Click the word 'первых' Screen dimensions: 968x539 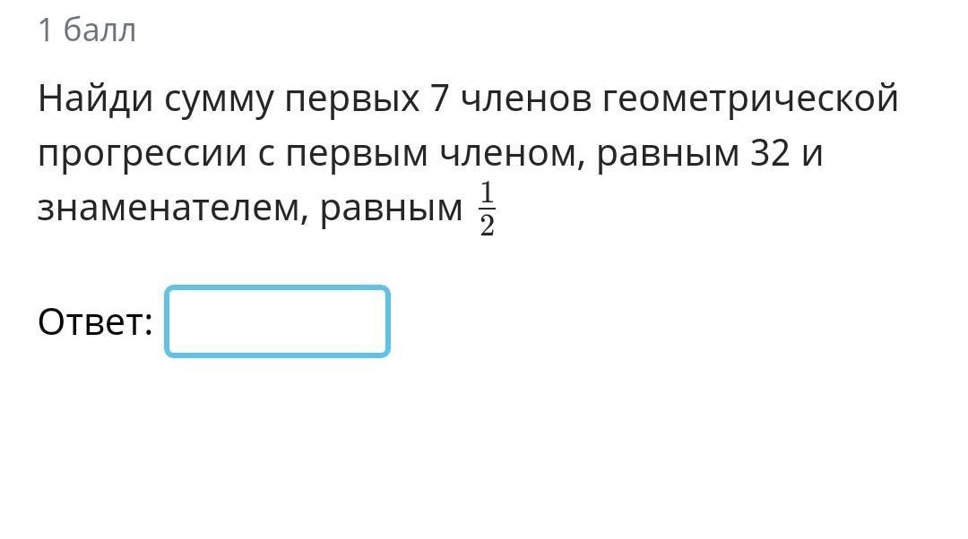coord(352,102)
